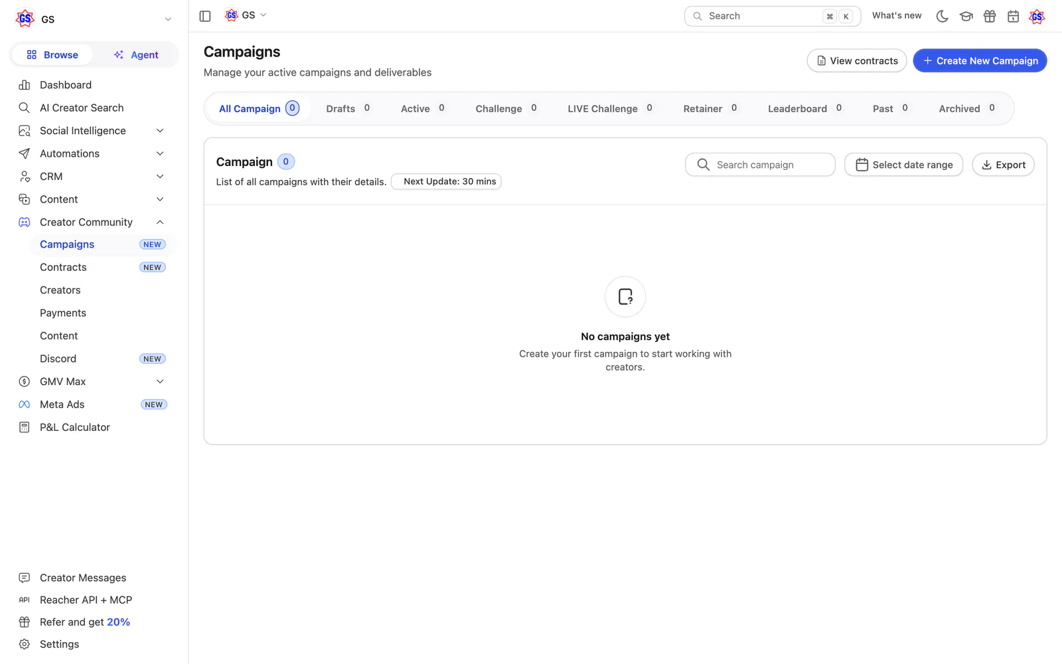The height and width of the screenshot is (664, 1062).
Task: Click View contracts button
Action: point(857,60)
